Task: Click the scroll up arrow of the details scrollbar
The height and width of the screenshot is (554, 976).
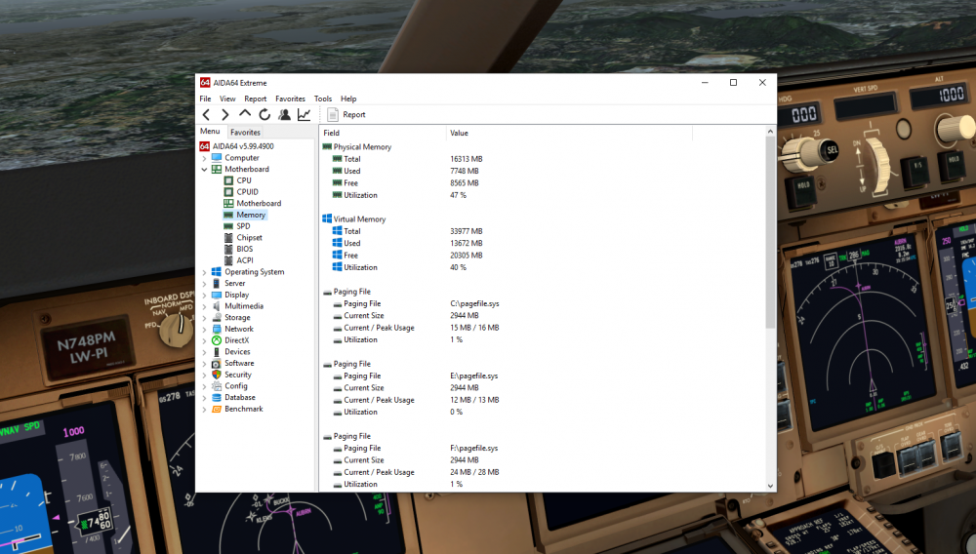Action: click(x=771, y=132)
